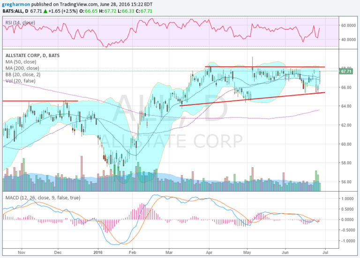Image resolution: width=360 pixels, height=258 pixels.
Task: Click the 60.00 level on the price axis
Action: coord(345,144)
